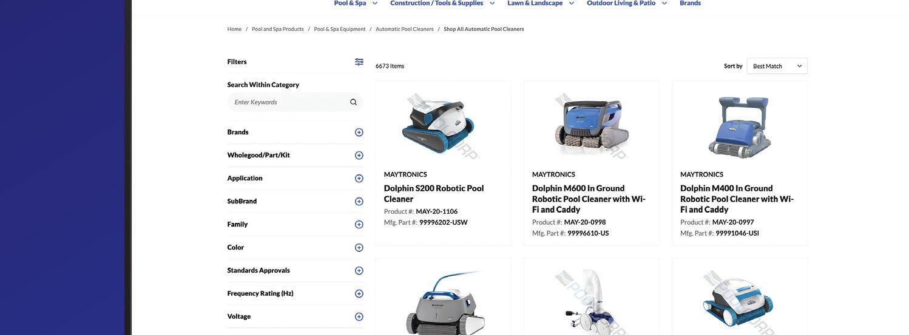Open the Outdoor Living & Patio menu
This screenshot has height=335, width=909.
[x=627, y=3]
